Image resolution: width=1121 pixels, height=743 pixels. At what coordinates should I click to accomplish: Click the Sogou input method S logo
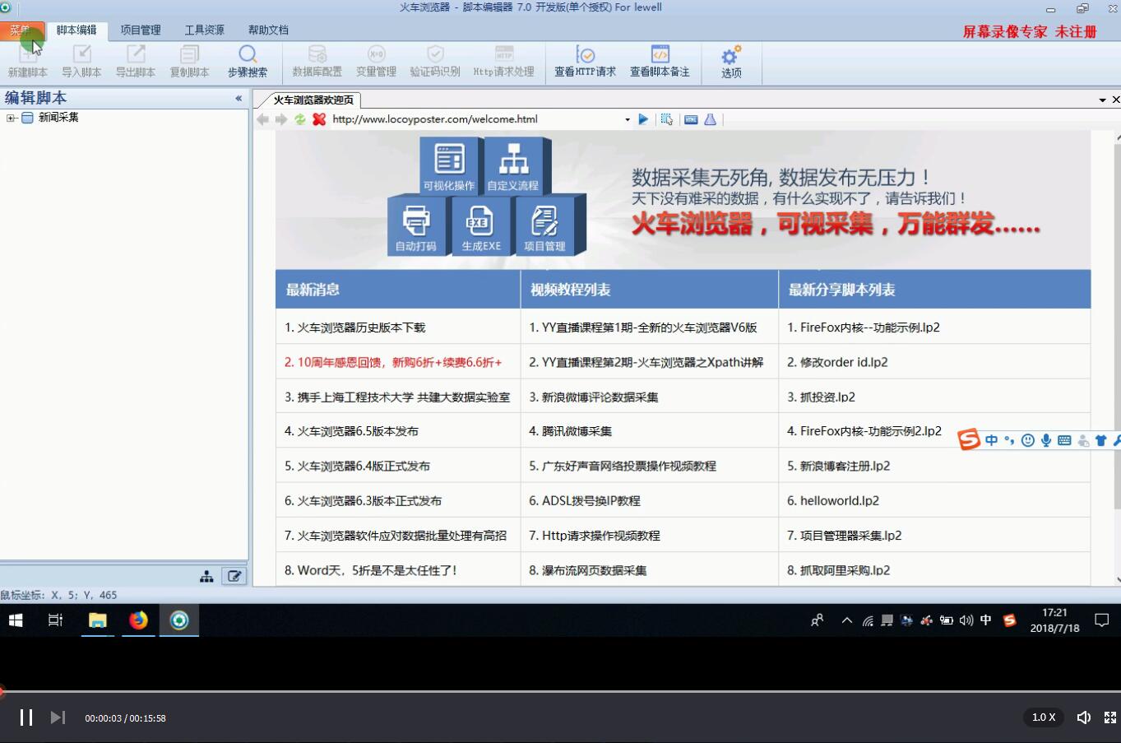click(970, 440)
